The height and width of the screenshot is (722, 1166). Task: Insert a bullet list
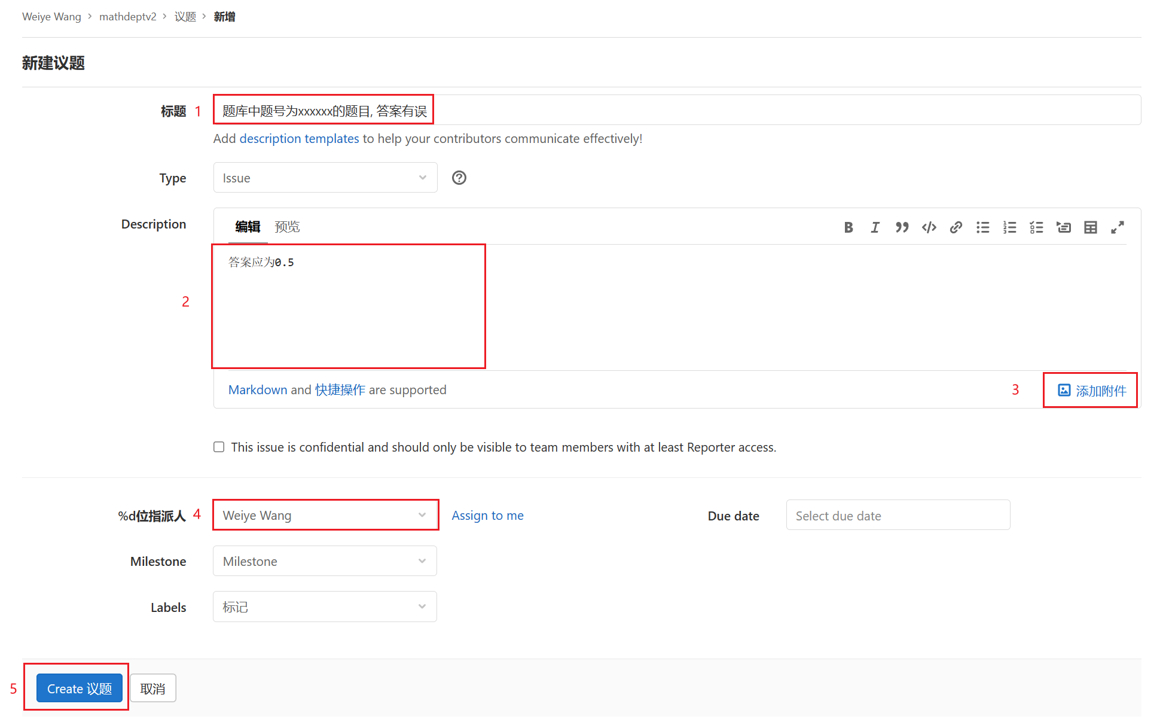coord(982,227)
